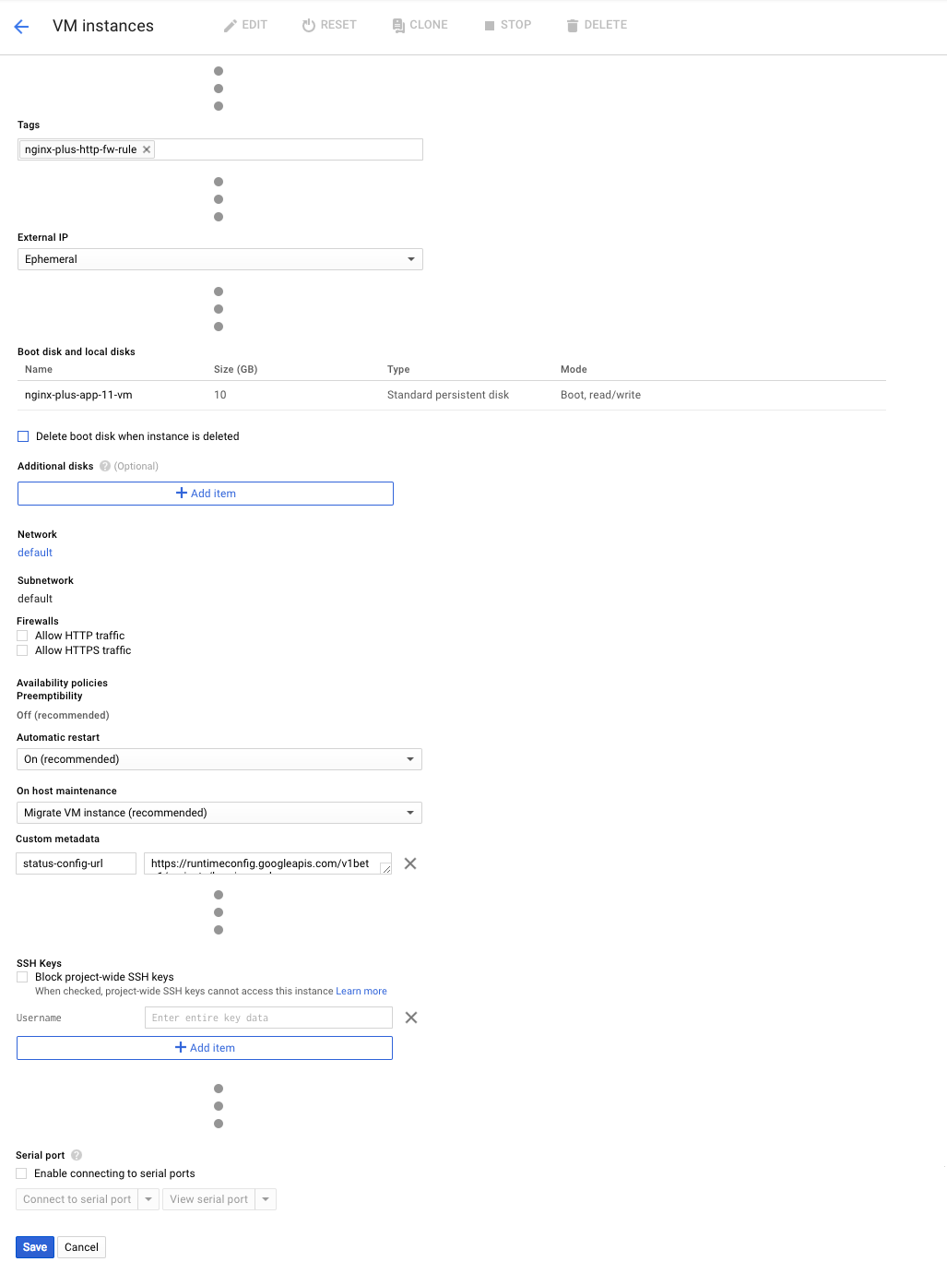Select the nginx-plus-app-11-vm disk name
Image resolution: width=947 pixels, height=1262 pixels.
pyautogui.click(x=78, y=395)
